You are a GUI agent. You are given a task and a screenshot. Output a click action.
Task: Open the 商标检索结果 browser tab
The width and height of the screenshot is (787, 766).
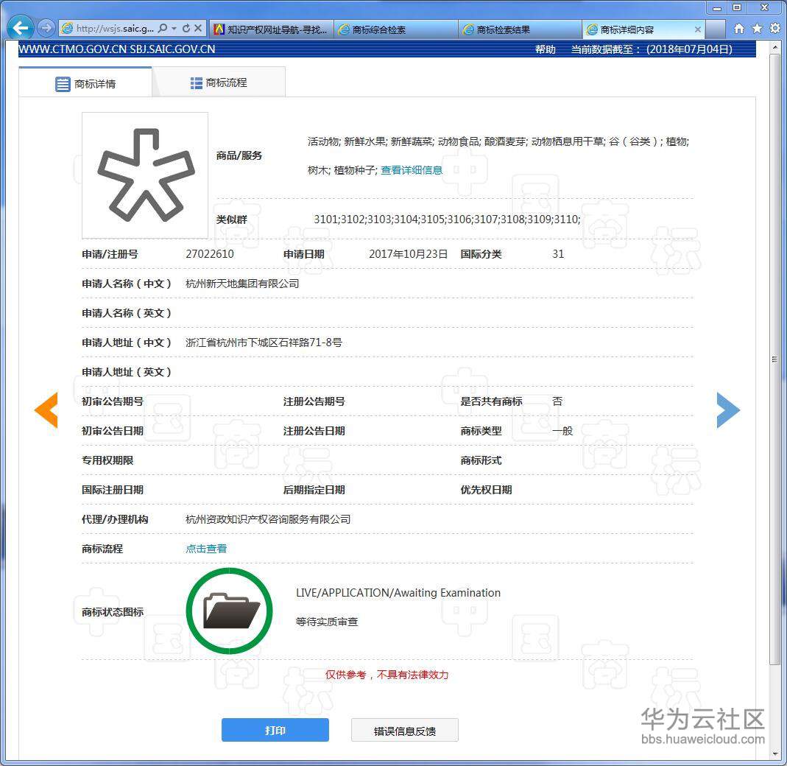(x=518, y=27)
